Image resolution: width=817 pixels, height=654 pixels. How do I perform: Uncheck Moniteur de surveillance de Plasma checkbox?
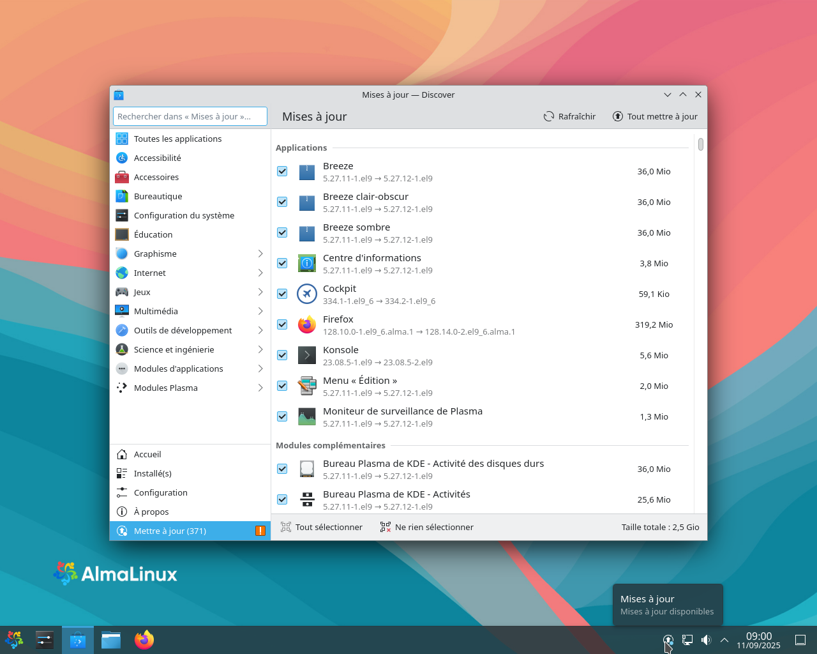coord(282,416)
